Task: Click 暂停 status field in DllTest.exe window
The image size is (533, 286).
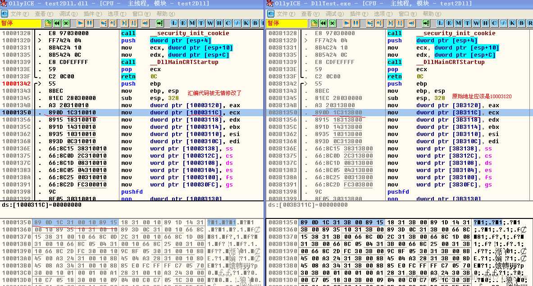Action: click(x=287, y=23)
